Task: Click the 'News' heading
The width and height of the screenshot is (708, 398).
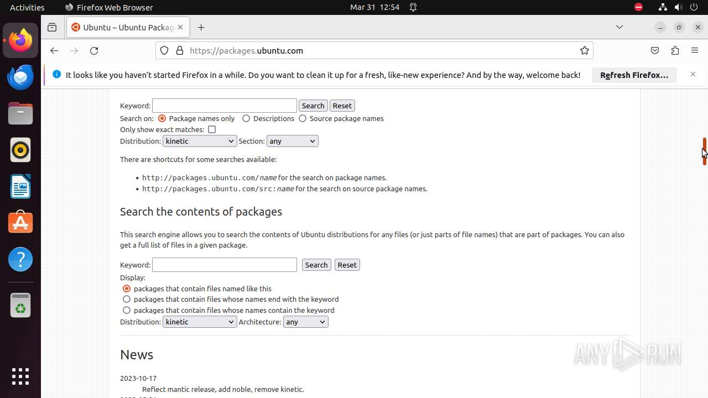Action: pyautogui.click(x=137, y=355)
